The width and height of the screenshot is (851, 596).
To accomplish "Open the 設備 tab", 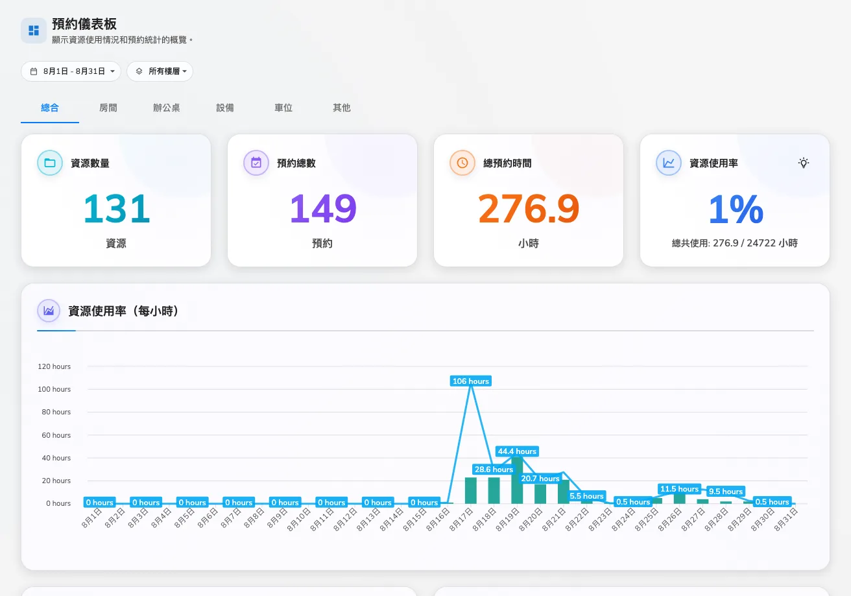I will 225,108.
